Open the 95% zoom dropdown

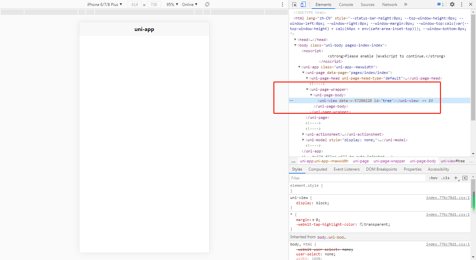click(x=172, y=4)
